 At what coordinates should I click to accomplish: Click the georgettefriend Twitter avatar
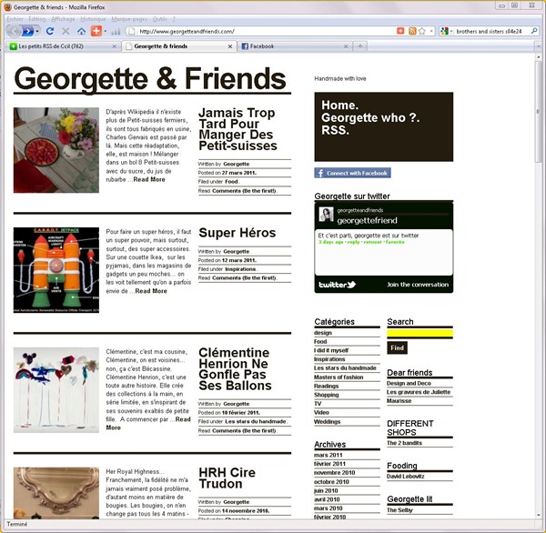327,215
